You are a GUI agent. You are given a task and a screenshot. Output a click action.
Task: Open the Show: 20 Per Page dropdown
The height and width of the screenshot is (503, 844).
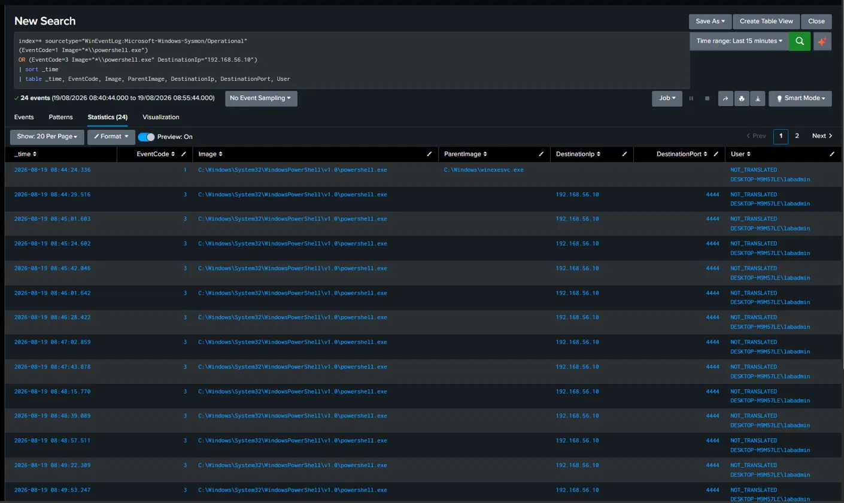[47, 137]
